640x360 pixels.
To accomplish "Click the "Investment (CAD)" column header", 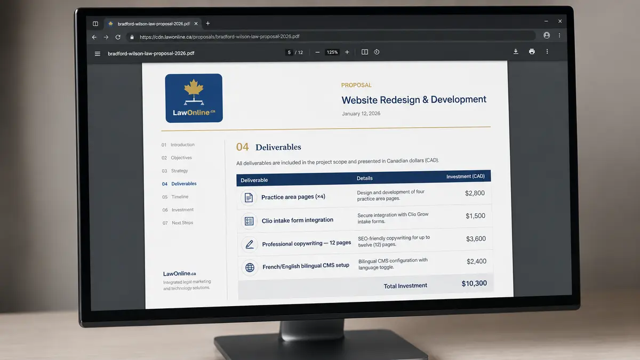I will [466, 176].
